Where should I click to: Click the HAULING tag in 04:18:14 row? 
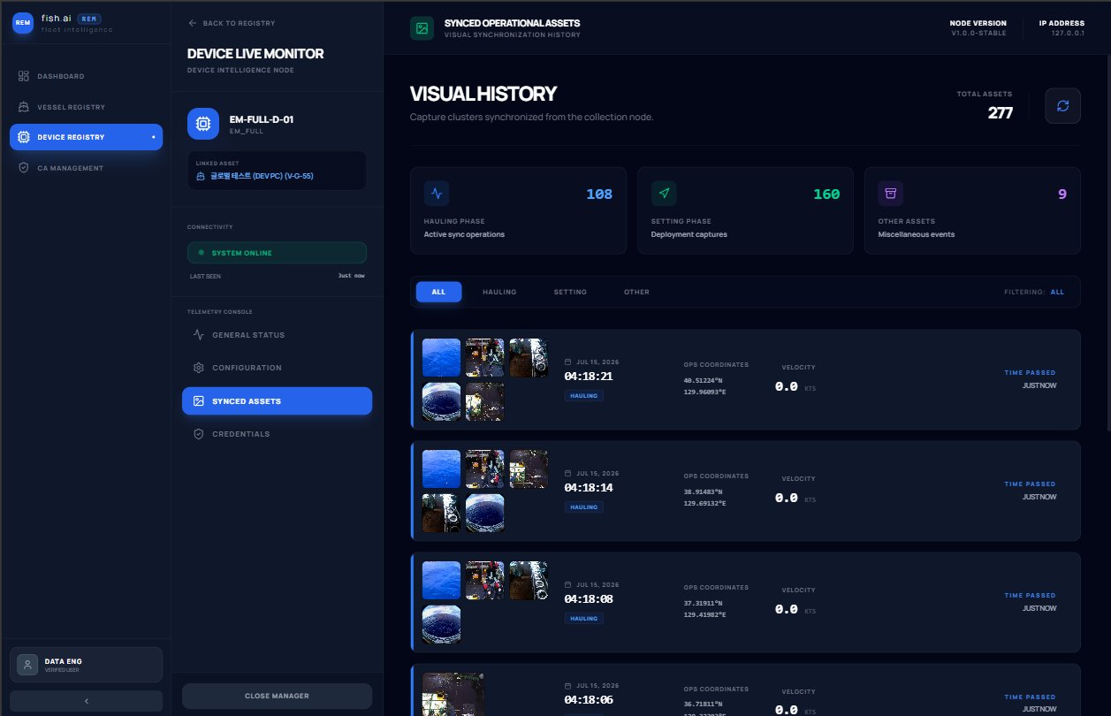[x=583, y=507]
